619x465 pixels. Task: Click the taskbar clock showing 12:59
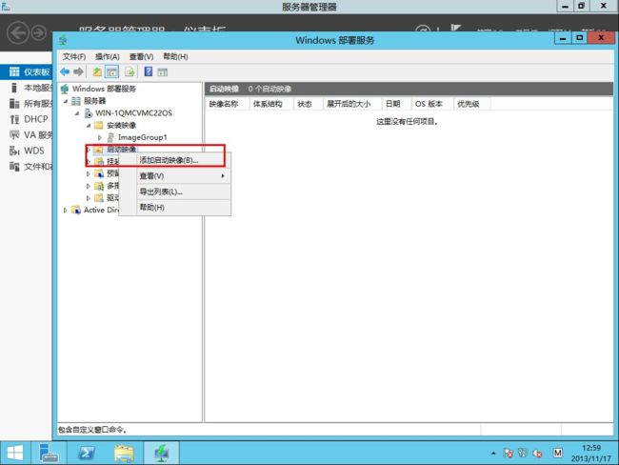(x=591, y=453)
